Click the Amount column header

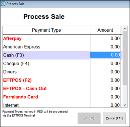pos(105,30)
